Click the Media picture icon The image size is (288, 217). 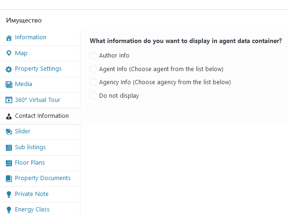click(8, 85)
